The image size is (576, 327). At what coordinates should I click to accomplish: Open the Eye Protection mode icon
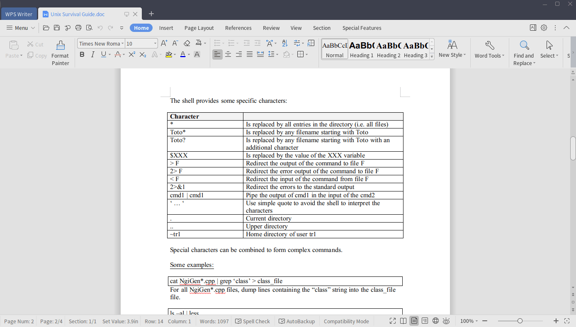tap(446, 321)
